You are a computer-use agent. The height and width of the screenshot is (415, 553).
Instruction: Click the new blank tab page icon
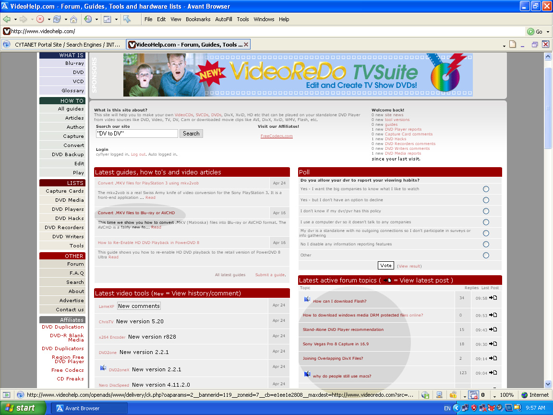(x=513, y=45)
